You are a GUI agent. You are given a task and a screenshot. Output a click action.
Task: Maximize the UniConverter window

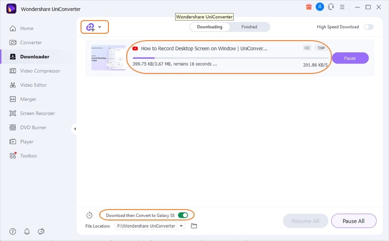(368, 7)
